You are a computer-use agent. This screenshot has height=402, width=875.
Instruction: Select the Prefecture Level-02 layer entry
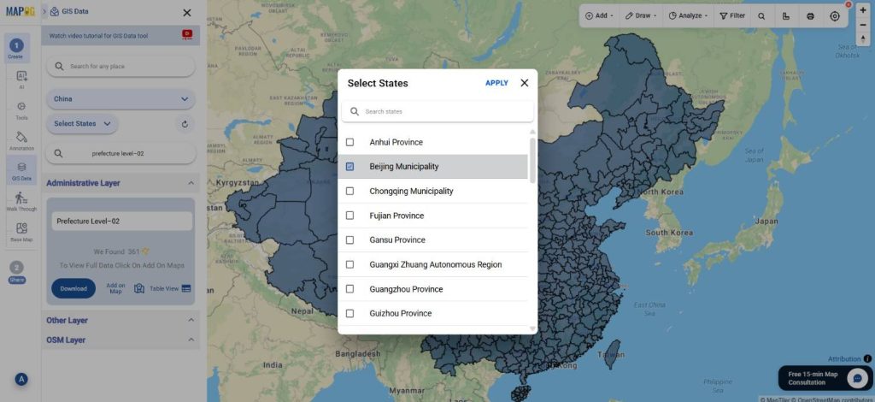[x=121, y=221]
